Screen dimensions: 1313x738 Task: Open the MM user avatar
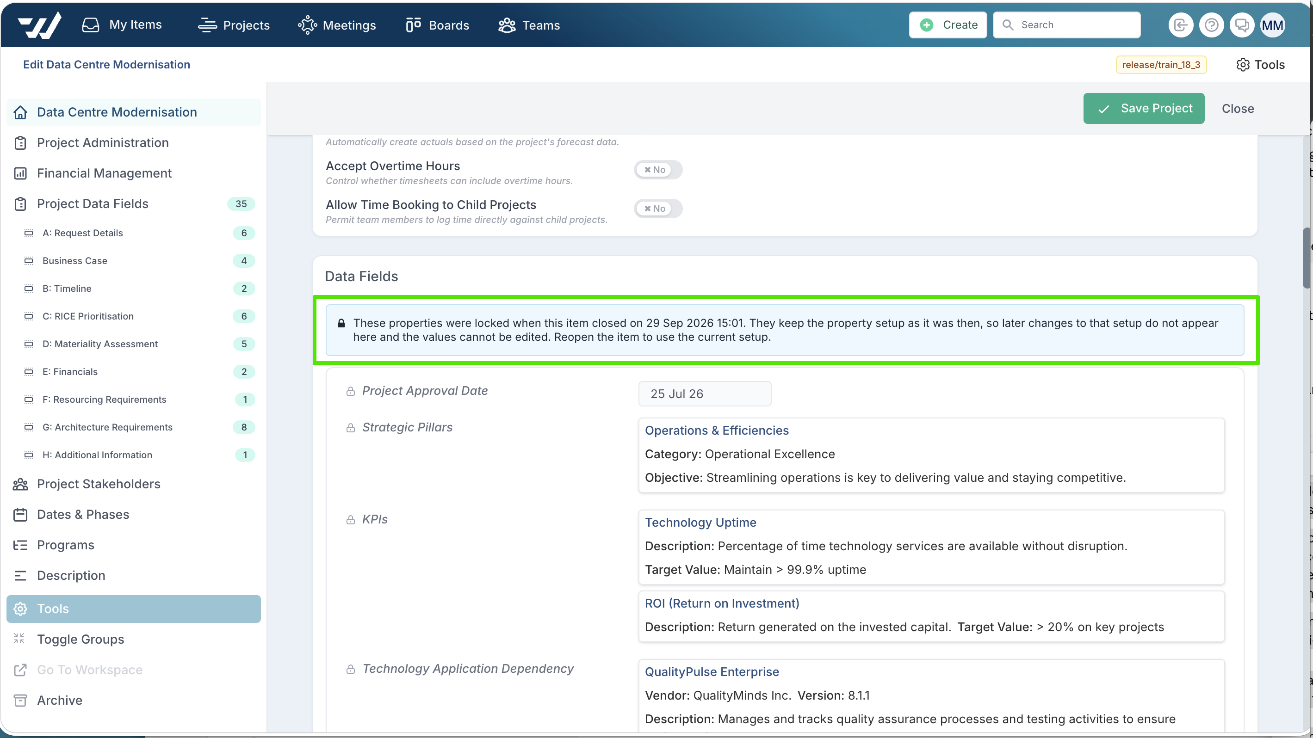click(x=1272, y=25)
